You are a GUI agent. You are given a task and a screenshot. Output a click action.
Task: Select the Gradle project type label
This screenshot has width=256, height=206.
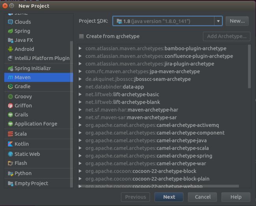pos(22,86)
